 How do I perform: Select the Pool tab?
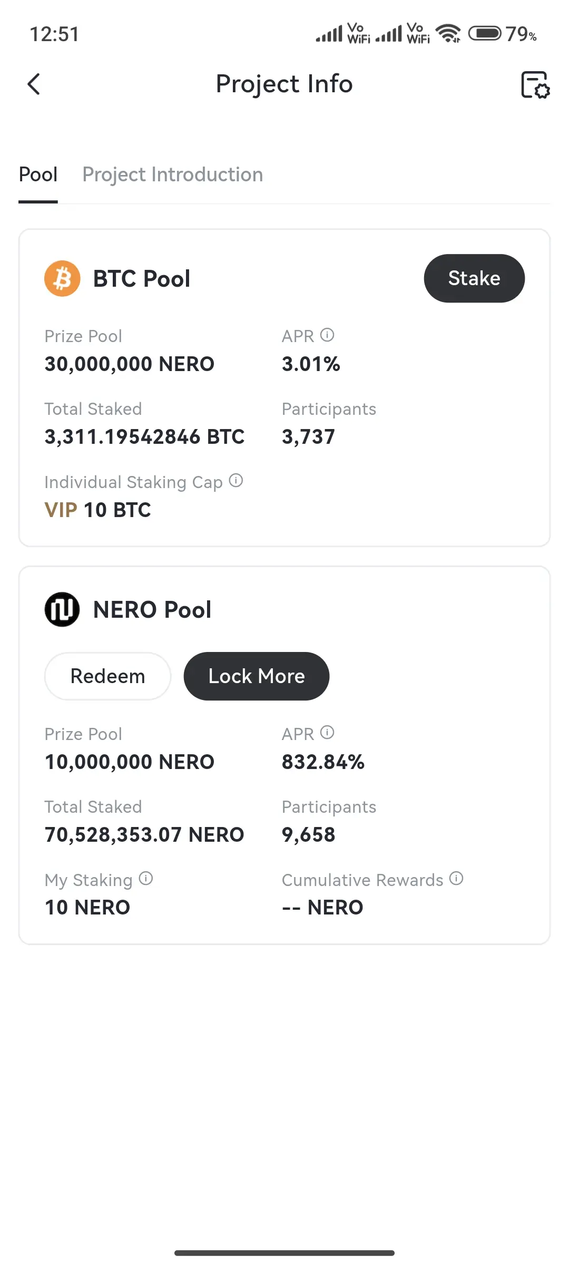38,174
